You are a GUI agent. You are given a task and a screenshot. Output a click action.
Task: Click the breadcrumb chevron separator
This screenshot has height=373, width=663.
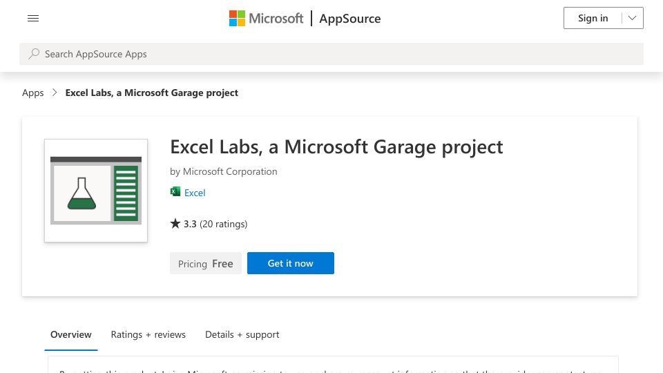coord(55,93)
